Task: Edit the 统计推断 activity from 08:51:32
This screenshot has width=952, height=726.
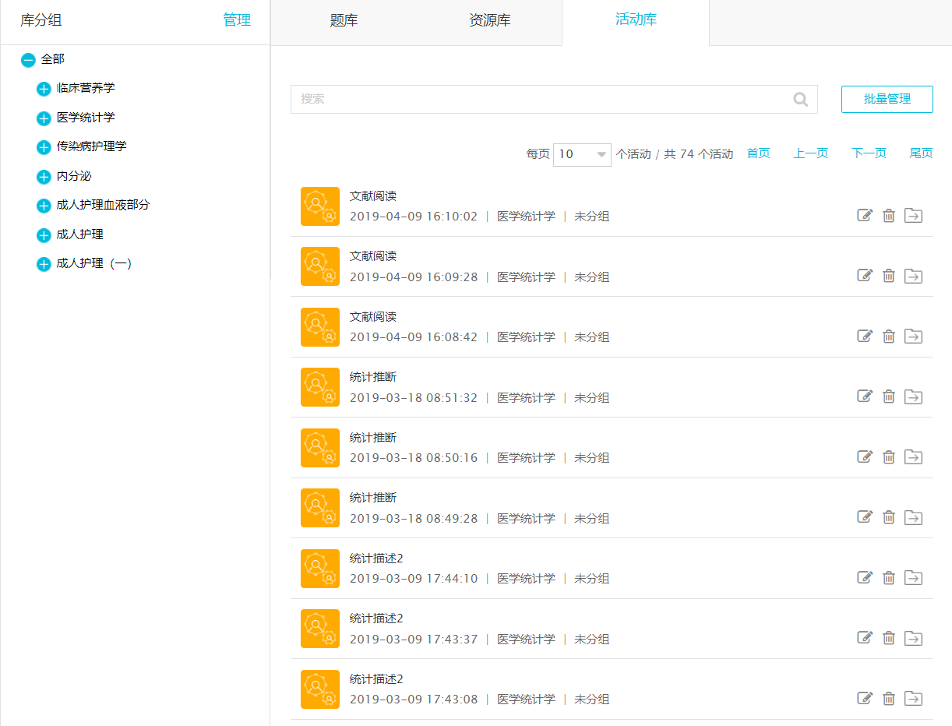Action: point(865,396)
